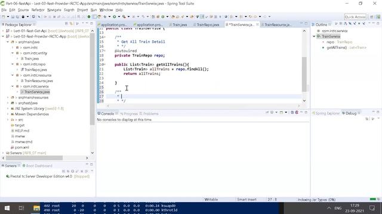Switch to the Train.java editor tab
This screenshot has width=382, height=214.
(x=180, y=24)
